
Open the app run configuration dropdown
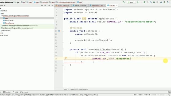tap(131, 2)
